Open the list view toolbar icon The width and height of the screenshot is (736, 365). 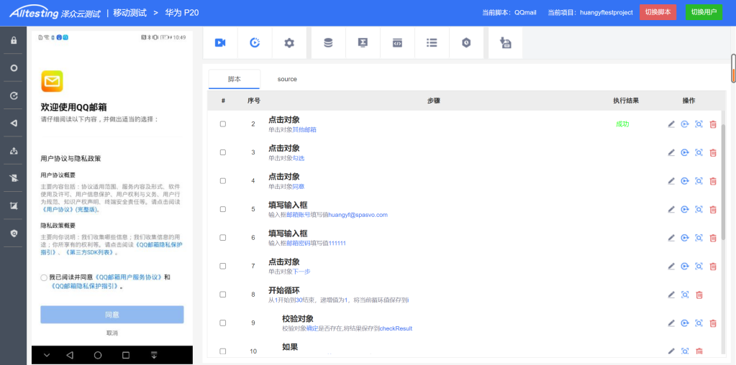(432, 43)
